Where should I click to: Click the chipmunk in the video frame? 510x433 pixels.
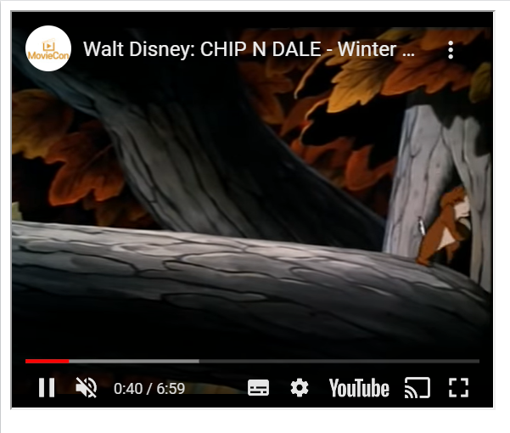click(x=444, y=226)
